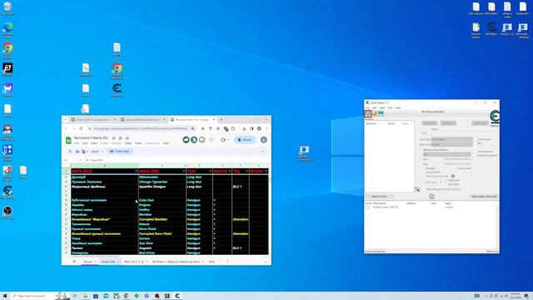The height and width of the screenshot is (300, 533).
Task: Click the Memory View button
Action: pyautogui.click(x=380, y=197)
